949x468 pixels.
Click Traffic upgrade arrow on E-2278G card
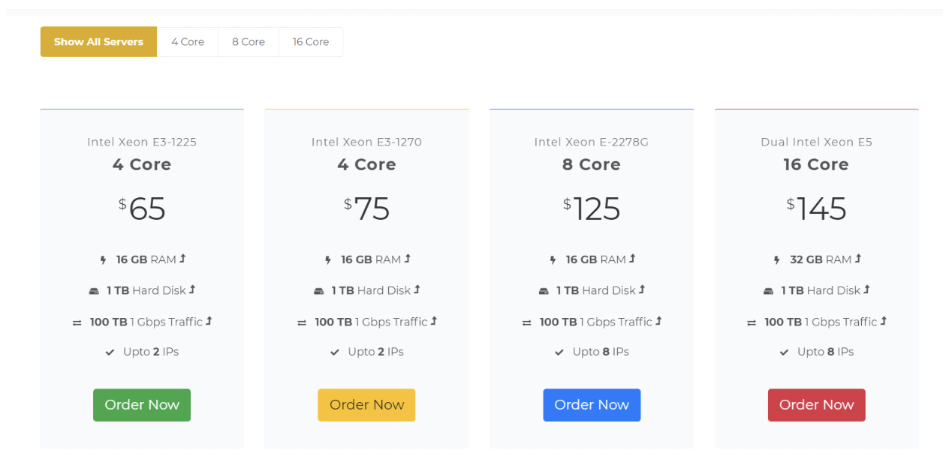tap(658, 321)
